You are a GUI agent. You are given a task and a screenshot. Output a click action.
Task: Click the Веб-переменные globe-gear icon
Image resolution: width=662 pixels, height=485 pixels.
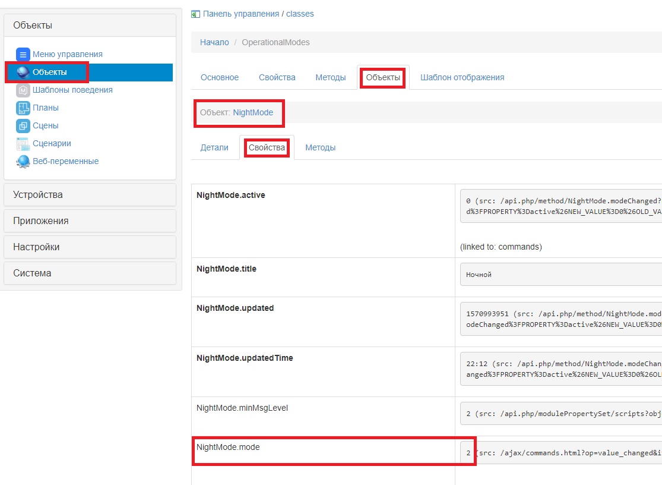(x=22, y=161)
